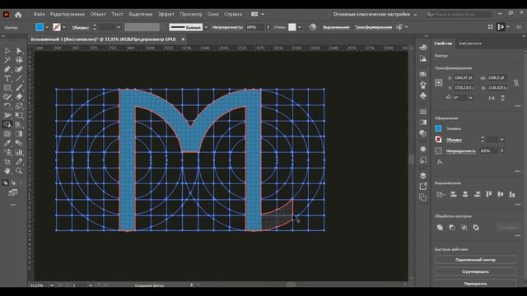Flip the selection horizontally in Transform section
Screen dimensions: 527x296
pyautogui.click(x=492, y=98)
